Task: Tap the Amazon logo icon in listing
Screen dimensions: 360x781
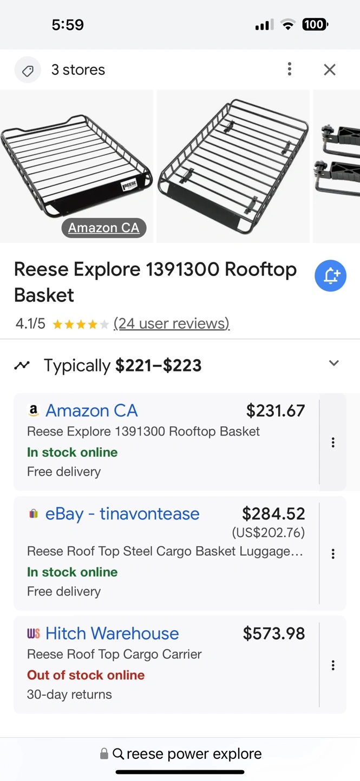Action: [x=34, y=411]
